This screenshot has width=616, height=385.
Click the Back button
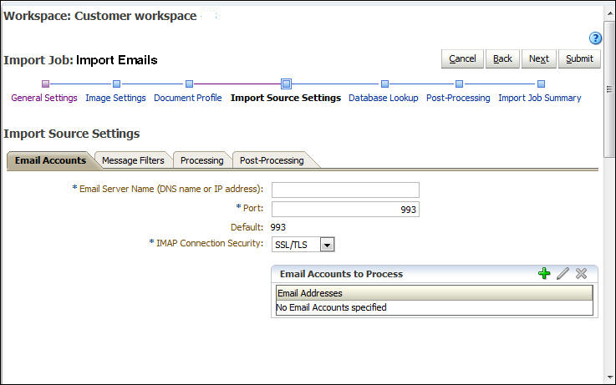[502, 58]
